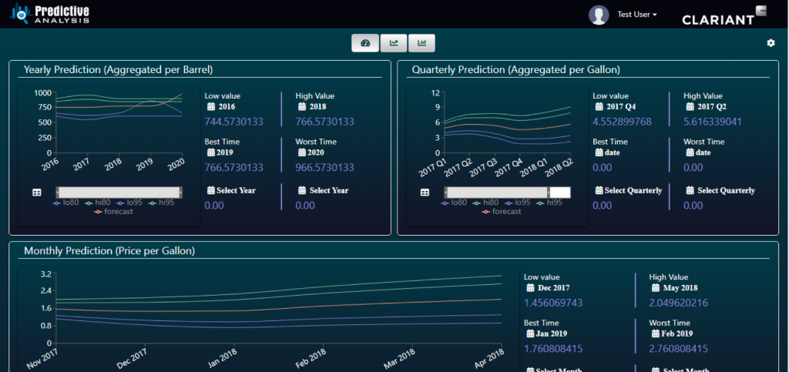The width and height of the screenshot is (789, 372).
Task: Select the Monthly low value 1.456069743
Action: [553, 303]
